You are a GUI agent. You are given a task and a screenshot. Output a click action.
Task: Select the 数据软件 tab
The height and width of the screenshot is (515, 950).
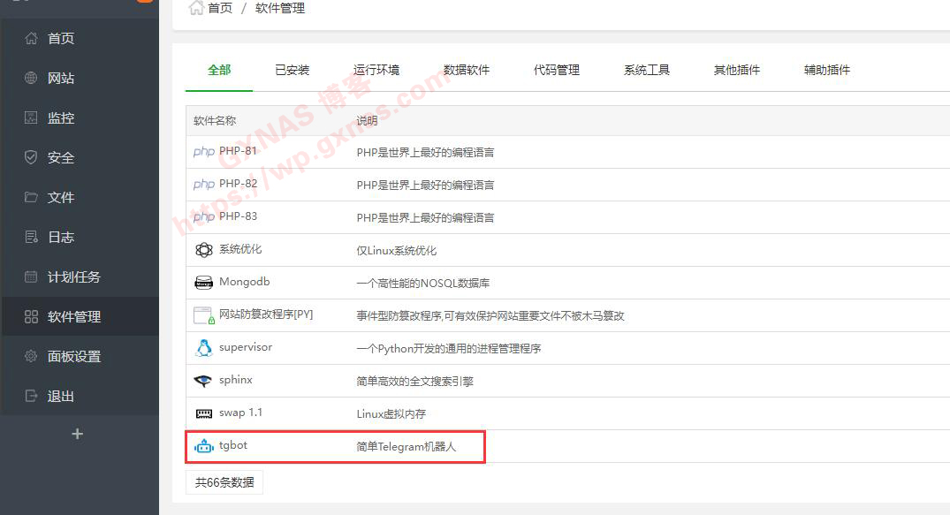pos(467,71)
